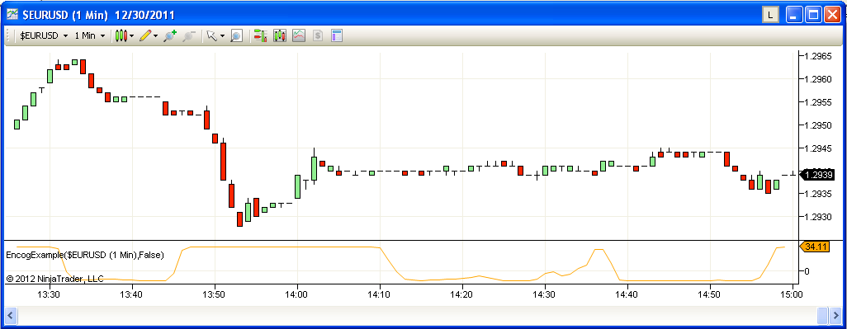Open the data series candlestick icon
The height and width of the screenshot is (329, 847).
280,36
